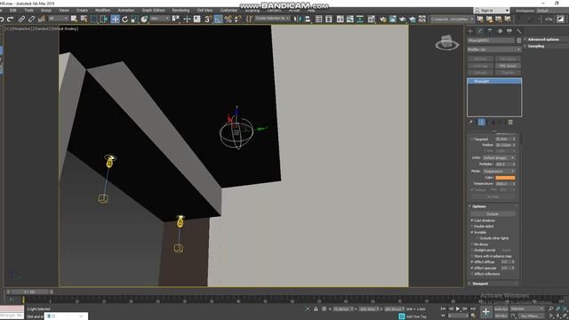Click the FFD Select modifier button
Screen dimensions: 569x320
coord(508,66)
